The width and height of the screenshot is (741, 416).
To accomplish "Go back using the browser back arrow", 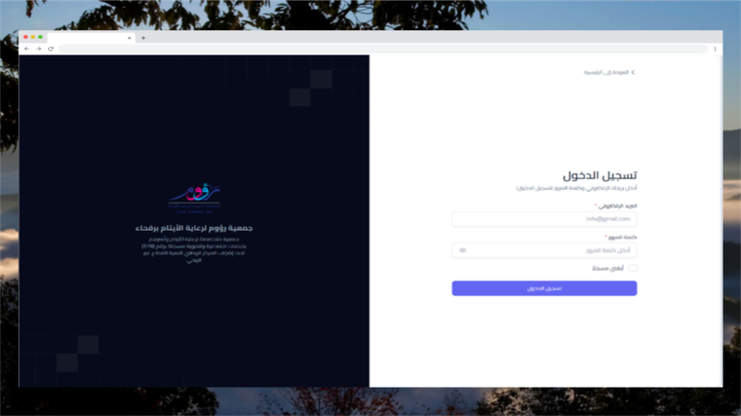I will (x=26, y=49).
